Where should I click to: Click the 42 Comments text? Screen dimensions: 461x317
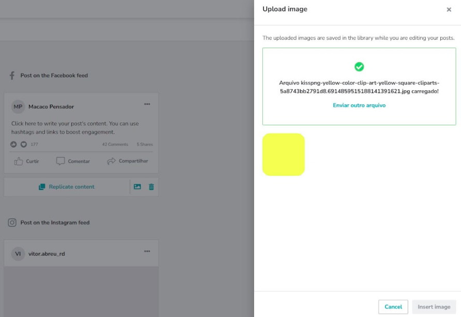(x=115, y=144)
